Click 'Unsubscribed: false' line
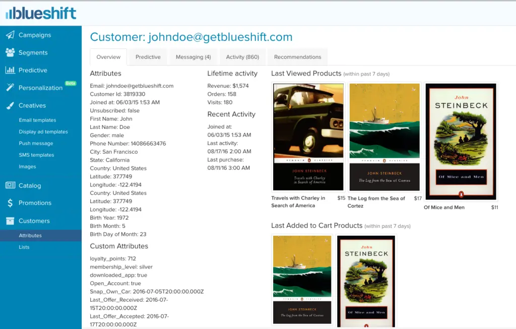Screen dimensions: 516x329 tap(114, 110)
